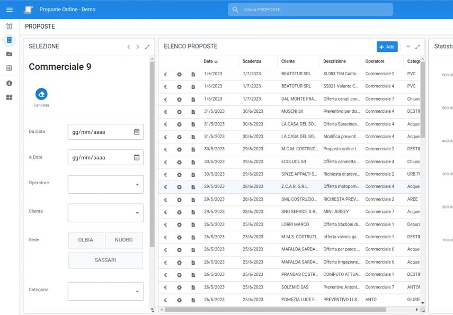The width and height of the screenshot is (453, 315).
Task: Click search magnifier icon in top bar
Action: point(235,10)
